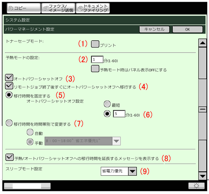Screen dimensions: 209x194
Task: Check 予熱モード時はパネル表示OFFにする option
Action: point(95,69)
